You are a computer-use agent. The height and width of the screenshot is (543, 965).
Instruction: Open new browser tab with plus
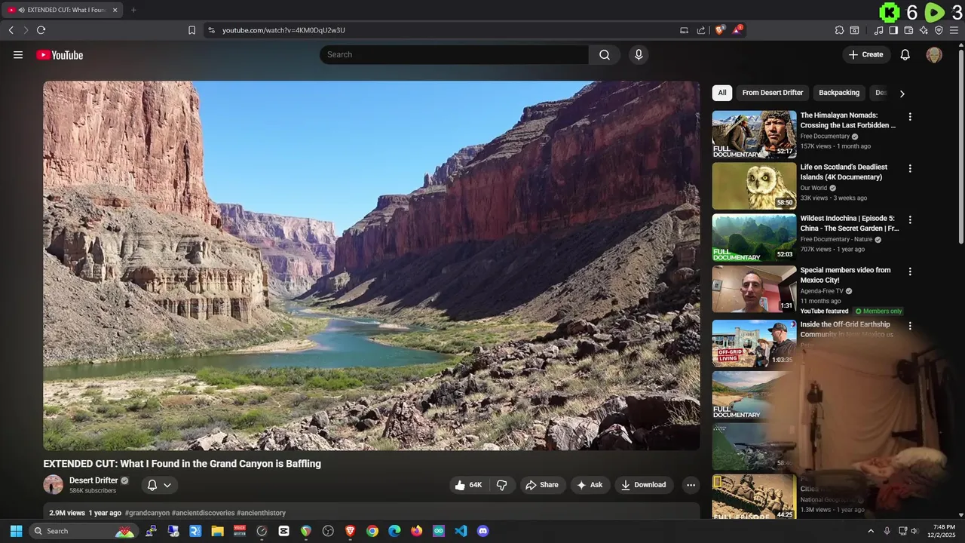[133, 10]
